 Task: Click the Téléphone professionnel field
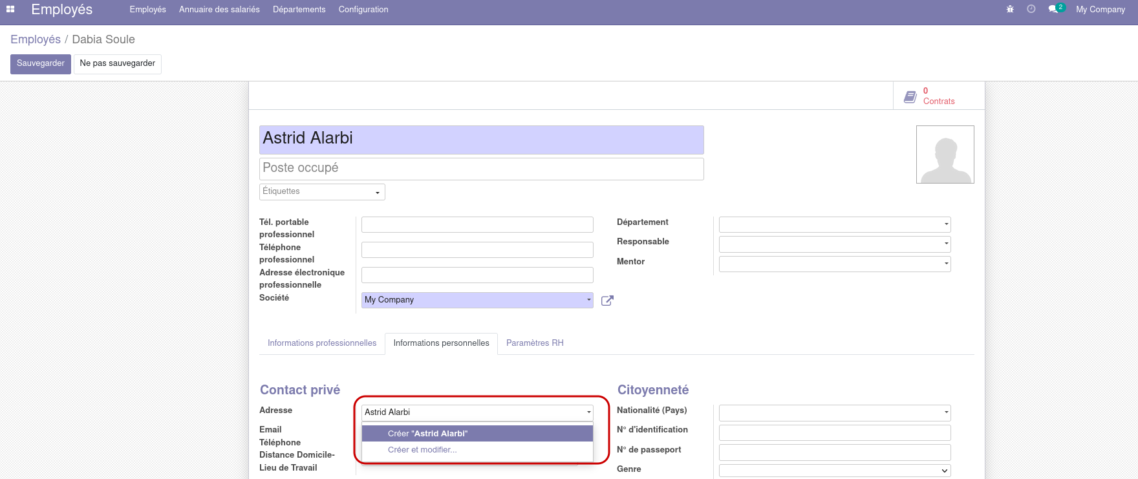coord(477,250)
